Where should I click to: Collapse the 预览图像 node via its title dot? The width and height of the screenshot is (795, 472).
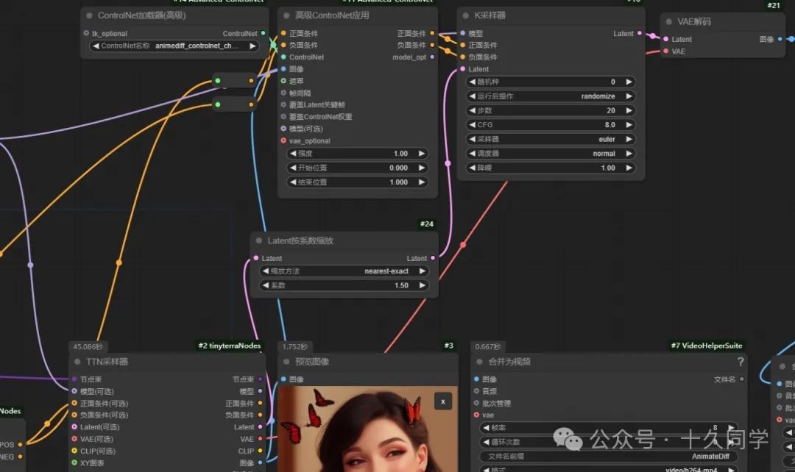tap(286, 362)
